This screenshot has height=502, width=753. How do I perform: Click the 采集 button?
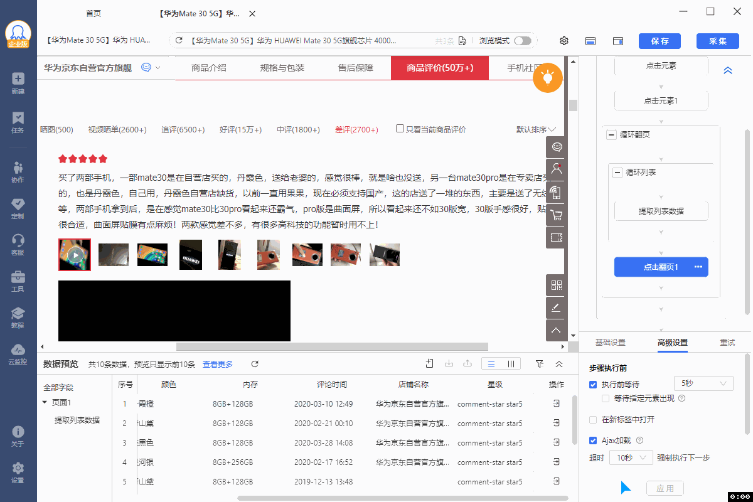point(718,41)
